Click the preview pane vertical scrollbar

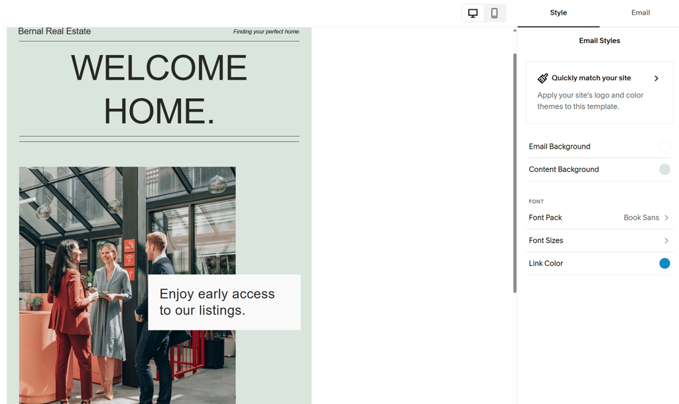coord(515,173)
